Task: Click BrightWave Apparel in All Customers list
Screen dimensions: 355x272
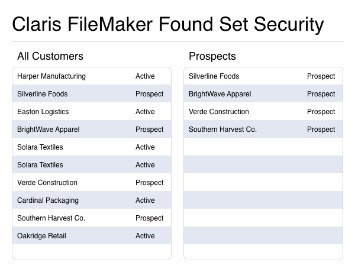Action: (49, 129)
